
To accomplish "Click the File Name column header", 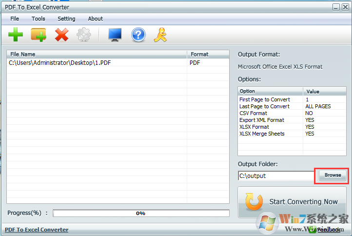I will tap(97, 54).
